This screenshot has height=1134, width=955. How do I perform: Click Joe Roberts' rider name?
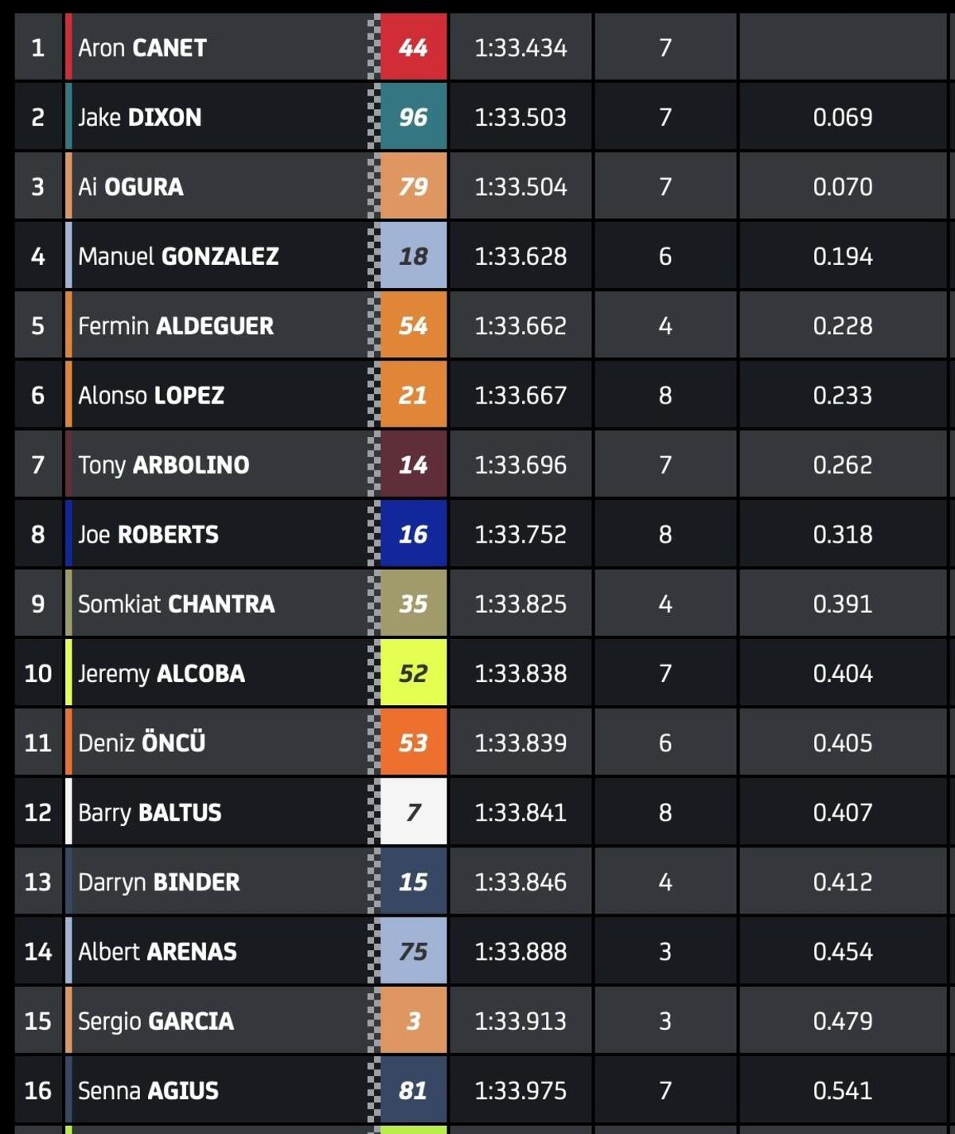(x=148, y=534)
